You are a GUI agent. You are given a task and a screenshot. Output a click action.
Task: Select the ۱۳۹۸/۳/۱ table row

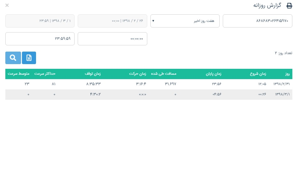tap(149, 94)
